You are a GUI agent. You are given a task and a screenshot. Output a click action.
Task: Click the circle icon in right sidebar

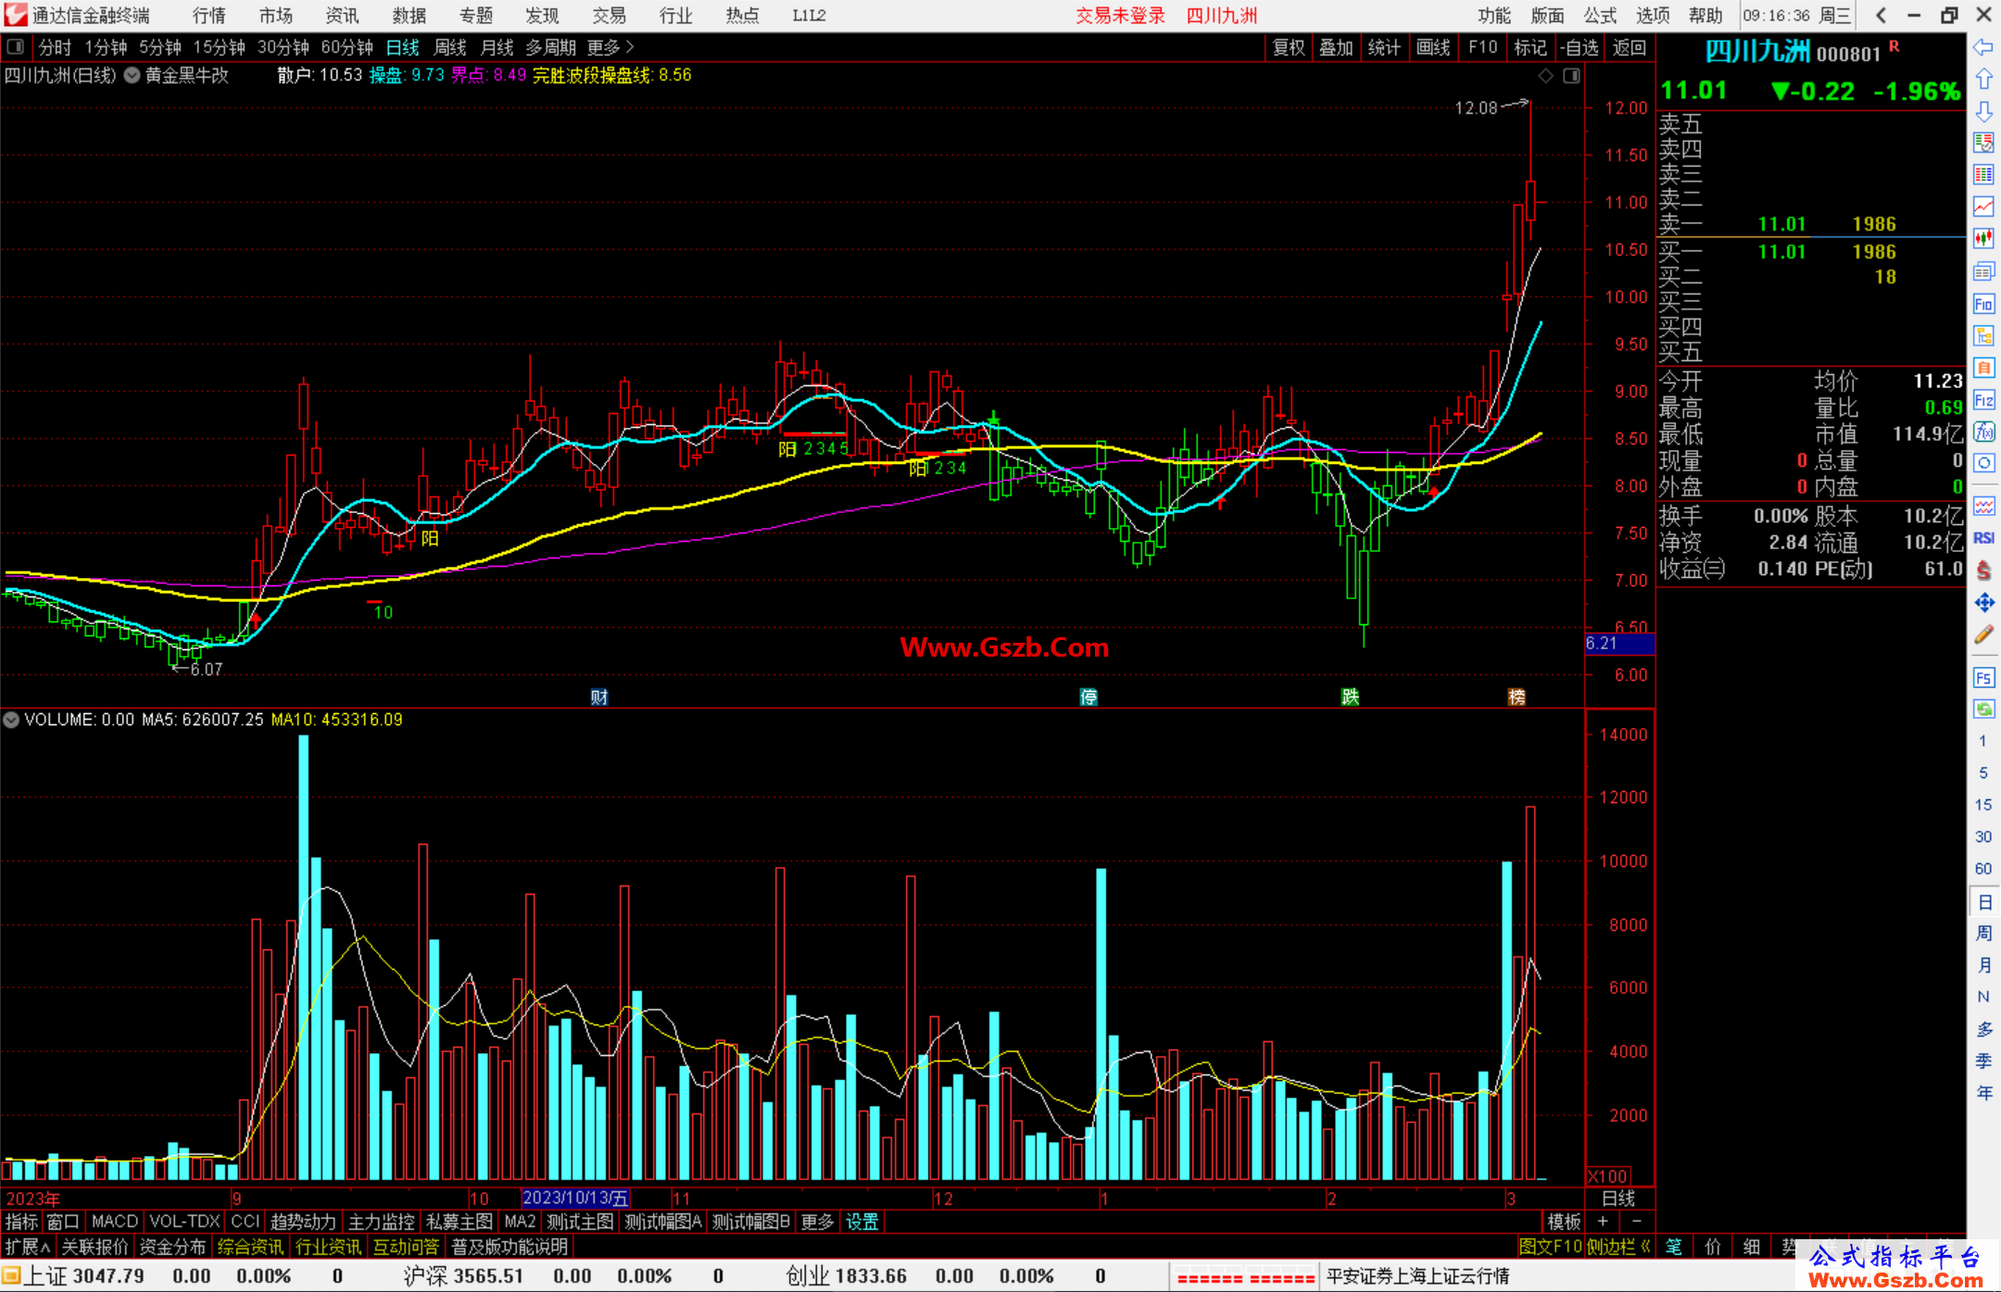[x=1983, y=463]
